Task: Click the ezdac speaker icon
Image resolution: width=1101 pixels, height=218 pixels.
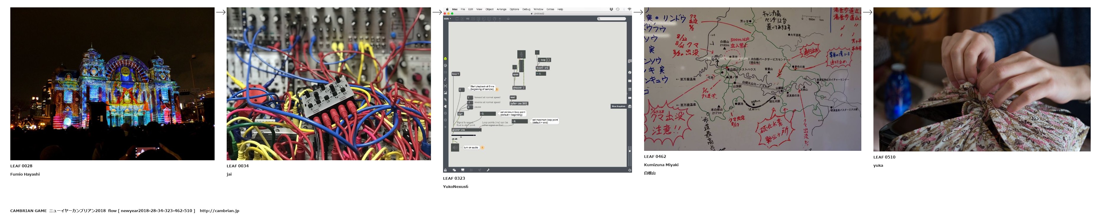Action: coord(455,148)
